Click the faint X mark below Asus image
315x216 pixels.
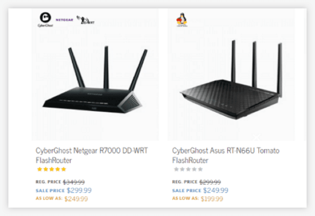(256, 138)
